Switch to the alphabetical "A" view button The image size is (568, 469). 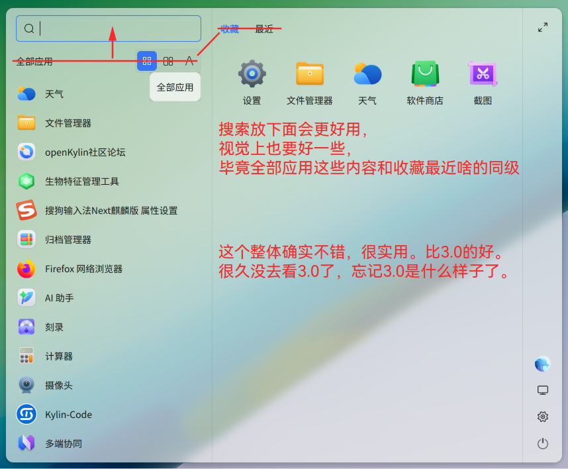[189, 61]
